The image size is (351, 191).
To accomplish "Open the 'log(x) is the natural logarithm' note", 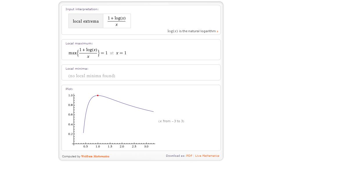I will coord(191,31).
